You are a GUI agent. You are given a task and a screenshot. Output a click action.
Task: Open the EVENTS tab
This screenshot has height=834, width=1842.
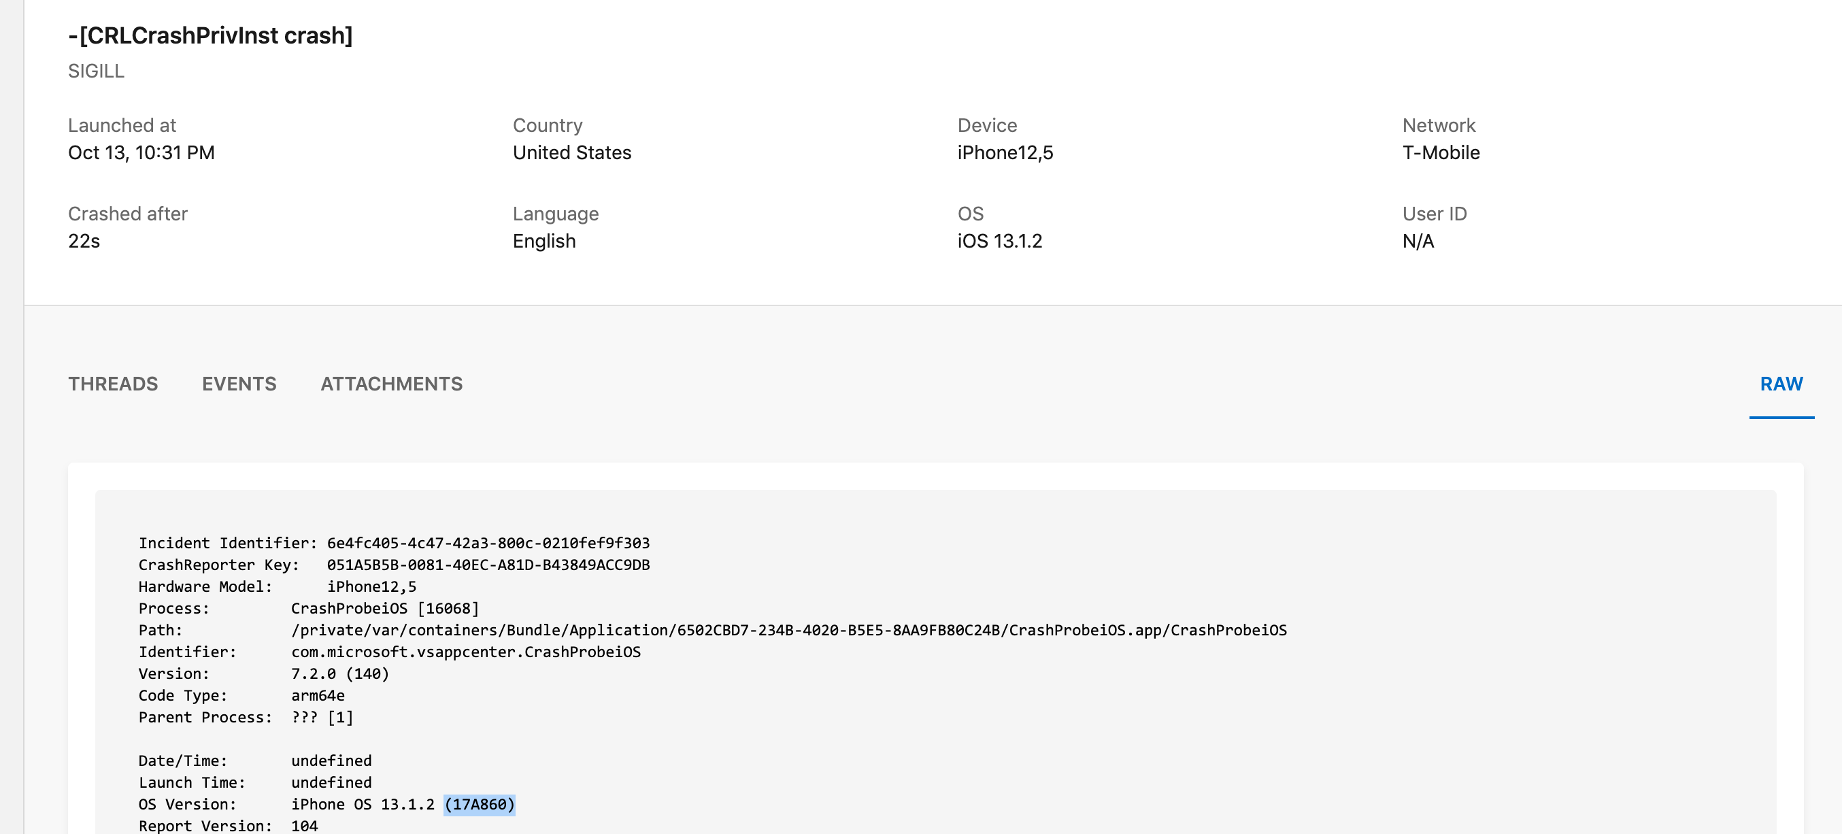tap(239, 384)
